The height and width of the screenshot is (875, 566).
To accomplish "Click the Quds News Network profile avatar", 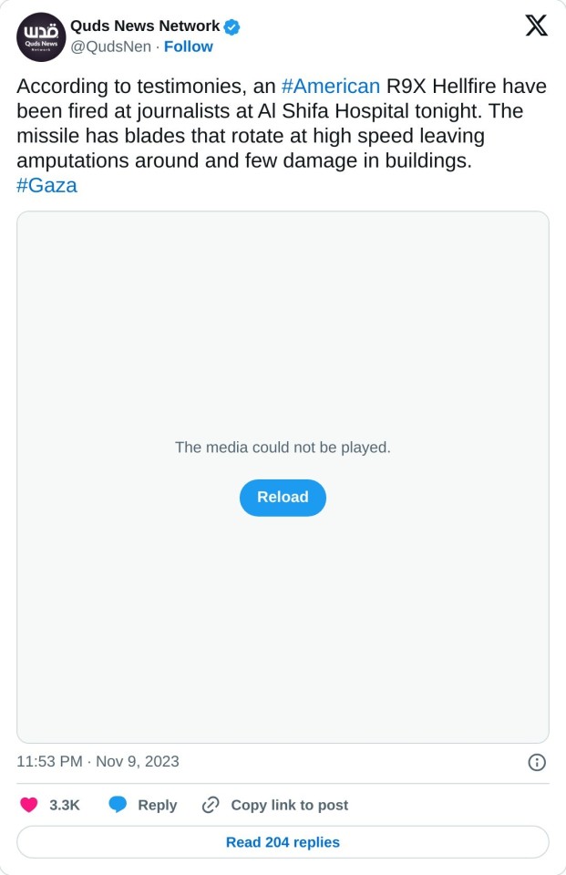I will (x=41, y=37).
